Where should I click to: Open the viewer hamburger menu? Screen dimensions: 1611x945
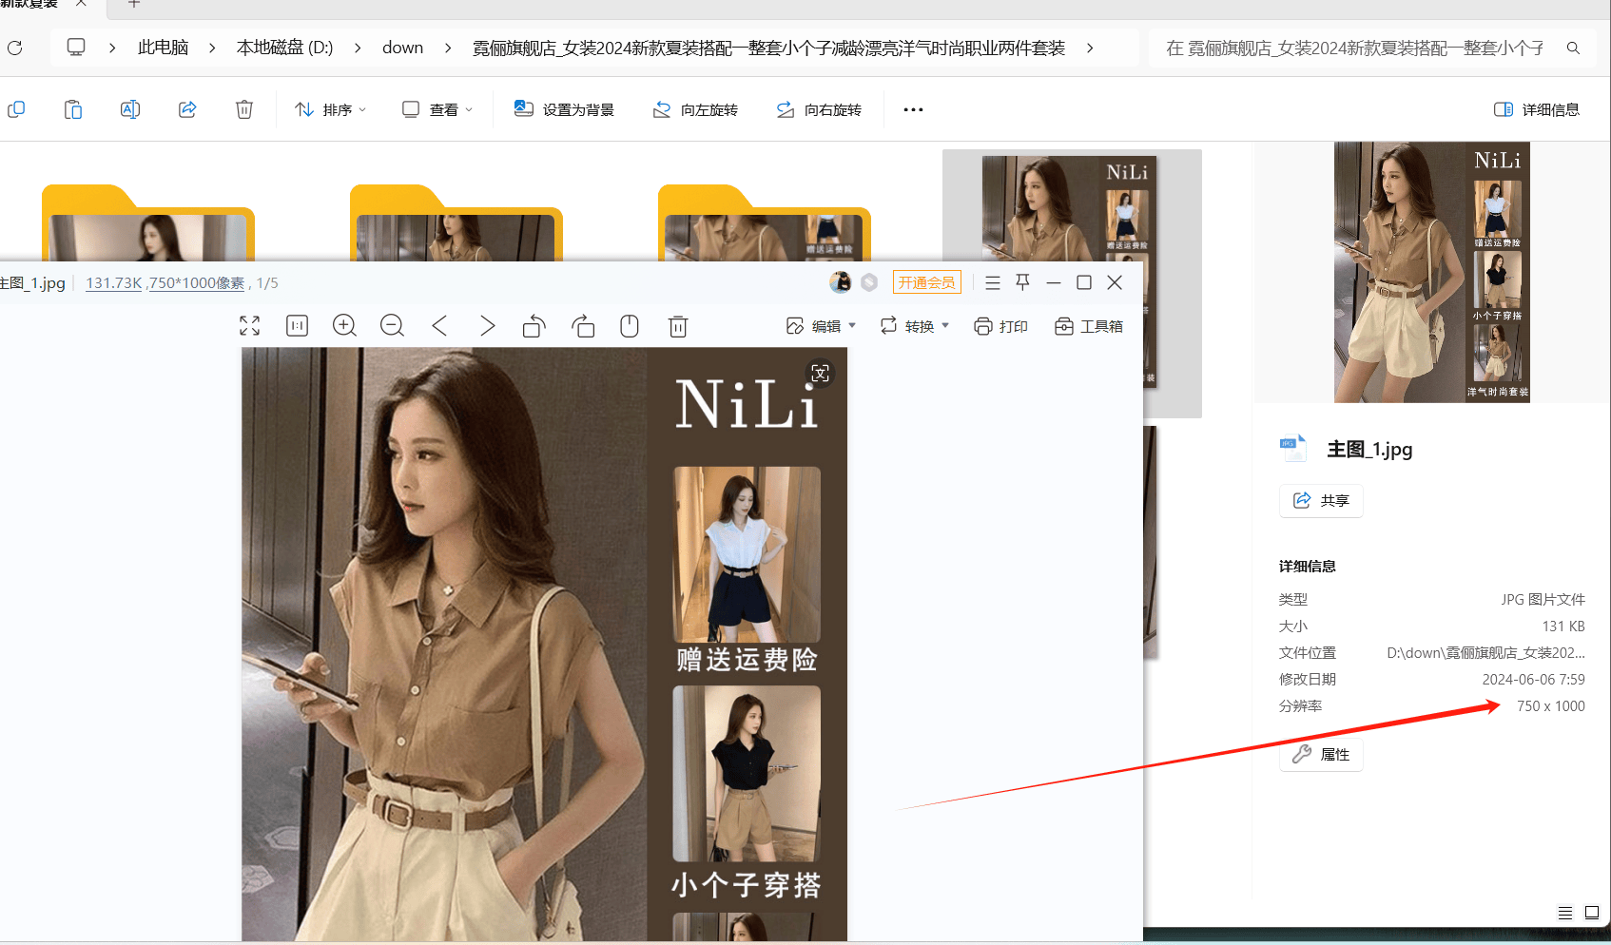[993, 282]
